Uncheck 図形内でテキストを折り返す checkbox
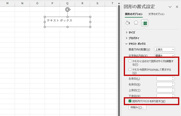Image resolution: width=181 pixels, height=116 pixels. (x=130, y=101)
